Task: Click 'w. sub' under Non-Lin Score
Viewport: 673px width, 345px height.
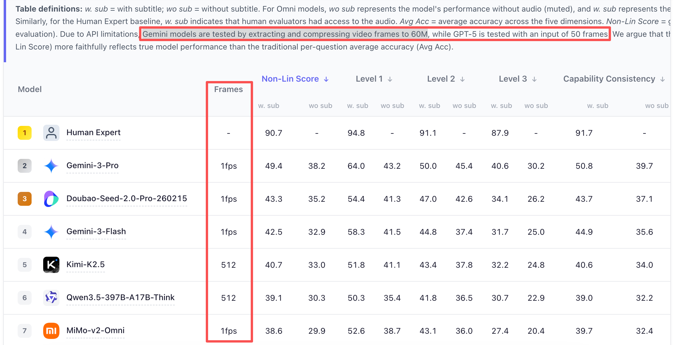Action: point(269,106)
